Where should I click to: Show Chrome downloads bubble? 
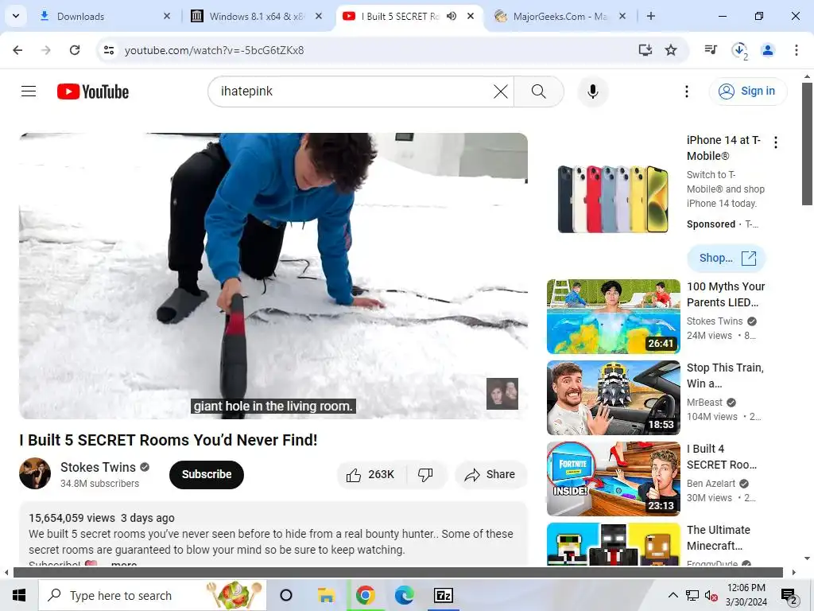pos(739,50)
